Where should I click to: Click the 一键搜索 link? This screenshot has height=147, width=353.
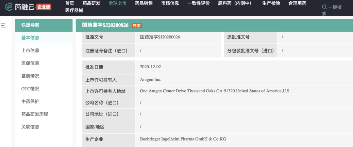[x=332, y=10]
